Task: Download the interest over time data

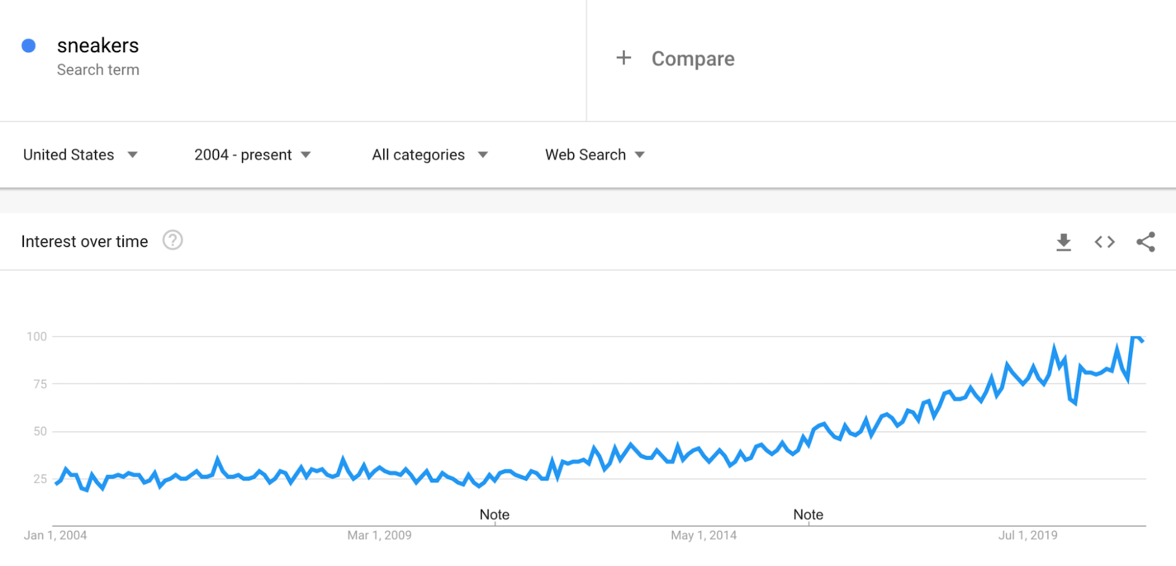Action: click(x=1064, y=242)
